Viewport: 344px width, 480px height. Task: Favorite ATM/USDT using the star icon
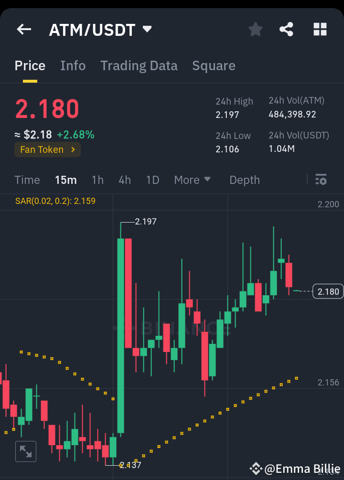click(255, 29)
